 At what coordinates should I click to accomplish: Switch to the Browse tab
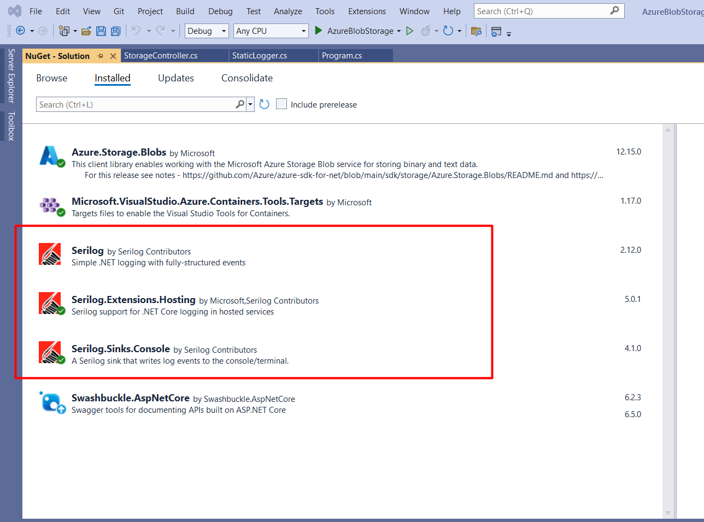click(x=52, y=78)
